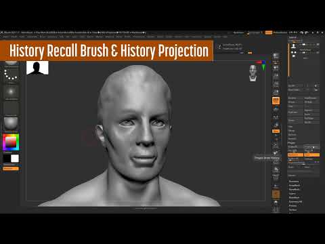Expand the Surface subpalette
325x244 pixels.
292,210
